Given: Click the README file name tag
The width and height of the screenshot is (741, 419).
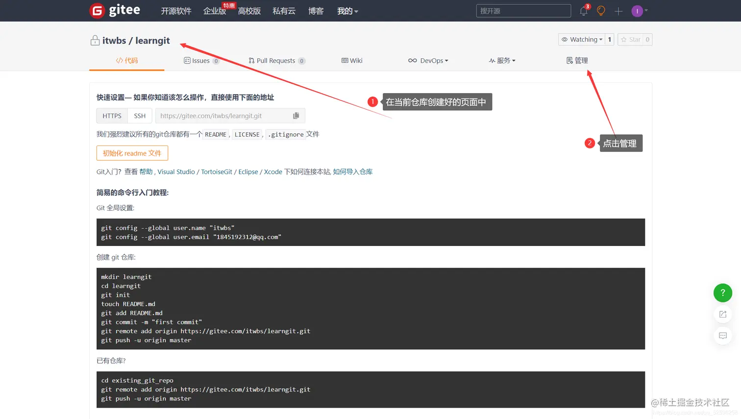Looking at the screenshot, I should pos(216,134).
